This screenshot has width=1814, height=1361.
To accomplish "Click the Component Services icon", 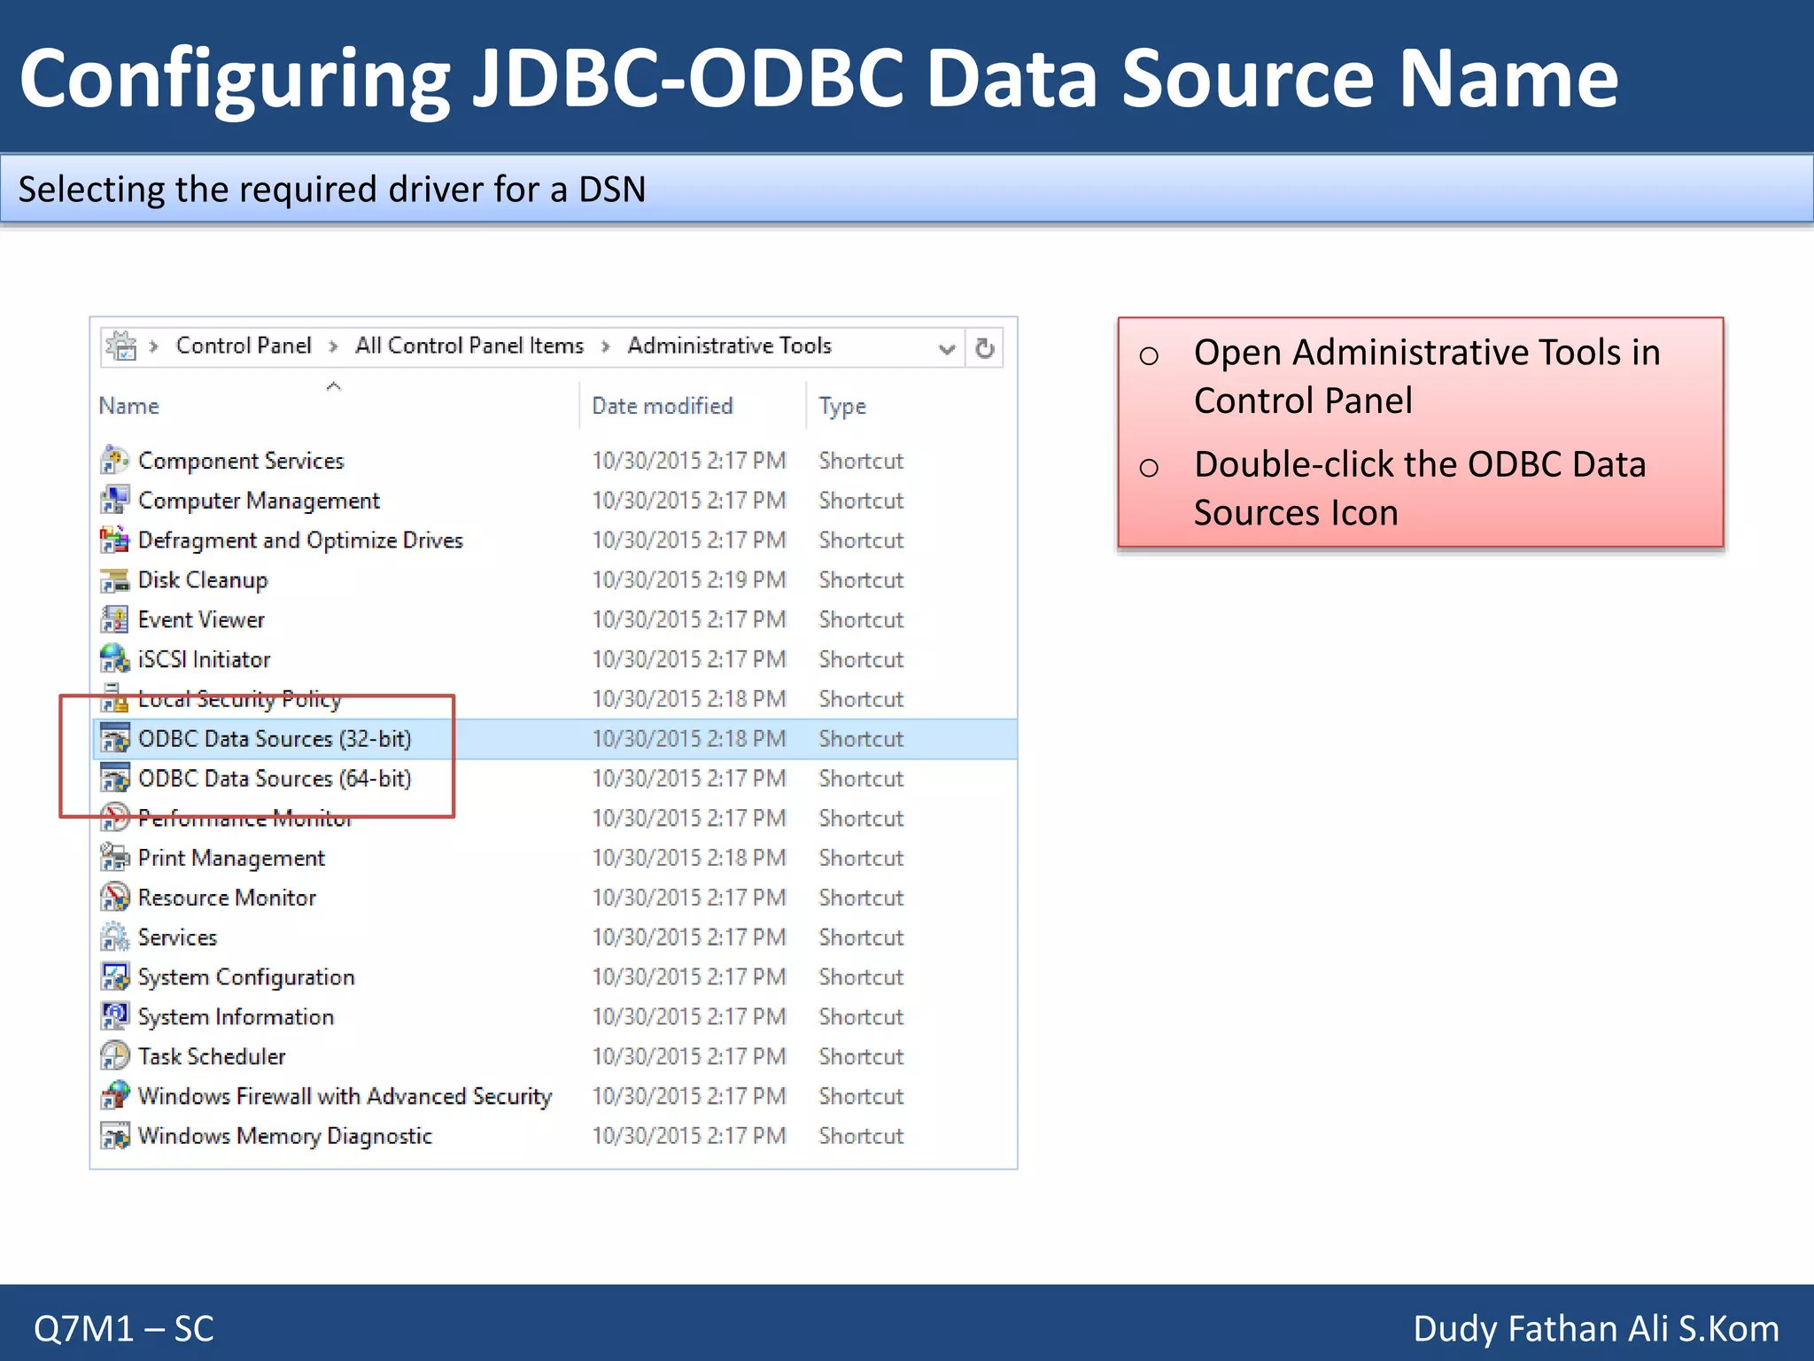I will [x=115, y=461].
